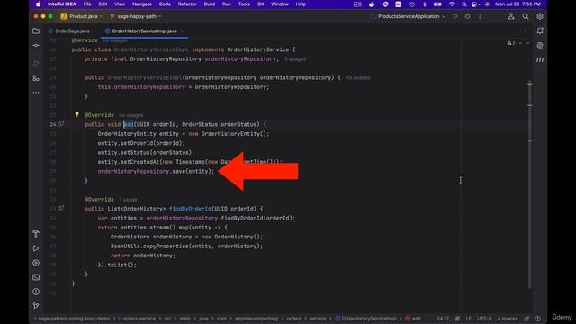This screenshot has width=576, height=324.
Task: Open the Refactor menu
Action: point(187,4)
